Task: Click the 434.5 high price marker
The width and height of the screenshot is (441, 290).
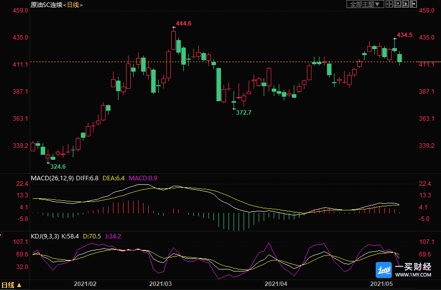Action: coord(404,35)
